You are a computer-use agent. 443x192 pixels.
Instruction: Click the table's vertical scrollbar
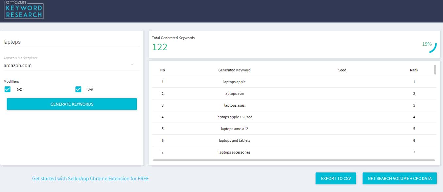tap(435, 69)
